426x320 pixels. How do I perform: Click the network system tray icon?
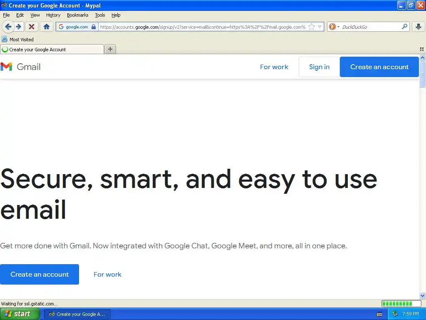click(395, 314)
